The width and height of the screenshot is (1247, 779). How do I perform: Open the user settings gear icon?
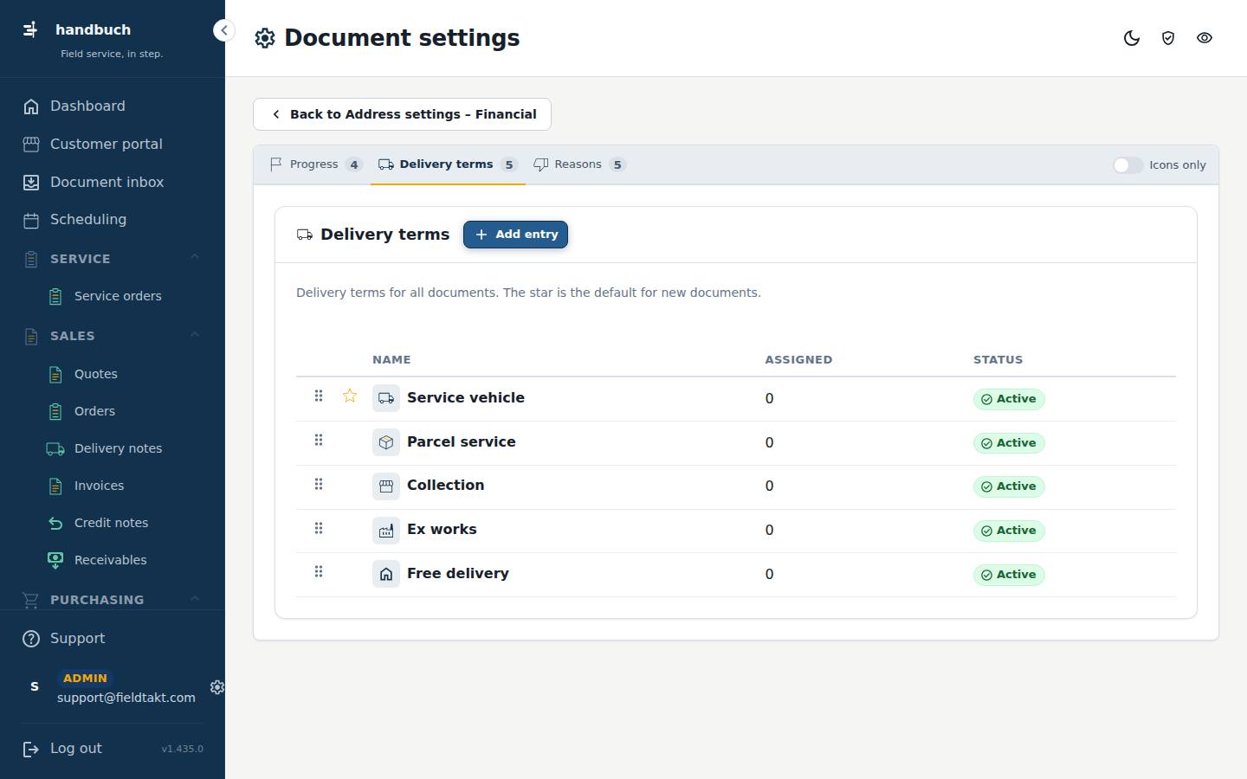tap(217, 687)
